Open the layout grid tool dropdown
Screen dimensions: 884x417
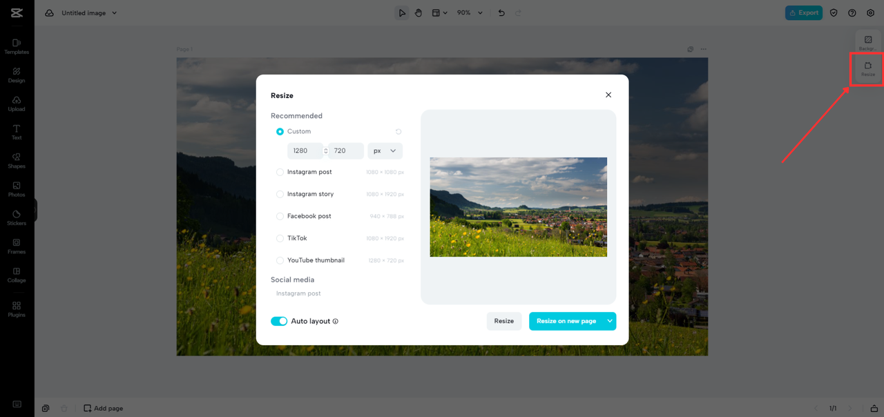[440, 13]
